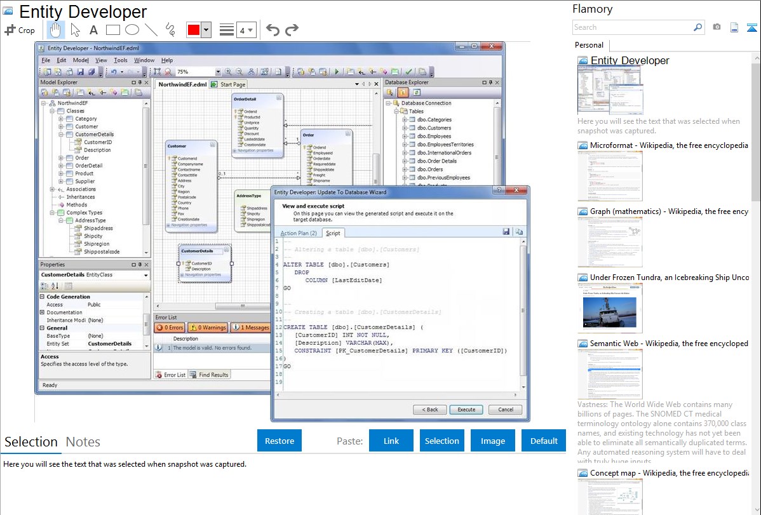Click the Image paste button

pos(492,441)
